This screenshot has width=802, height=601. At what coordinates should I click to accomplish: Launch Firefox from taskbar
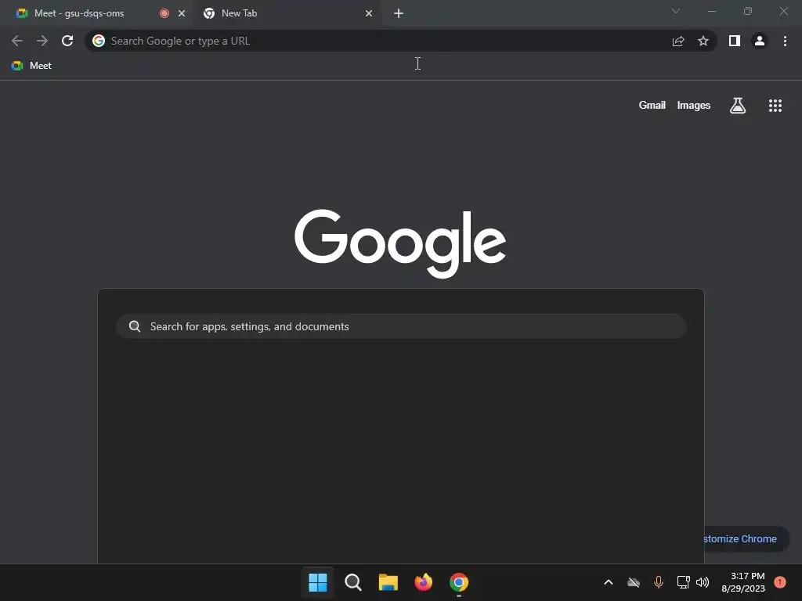point(423,582)
